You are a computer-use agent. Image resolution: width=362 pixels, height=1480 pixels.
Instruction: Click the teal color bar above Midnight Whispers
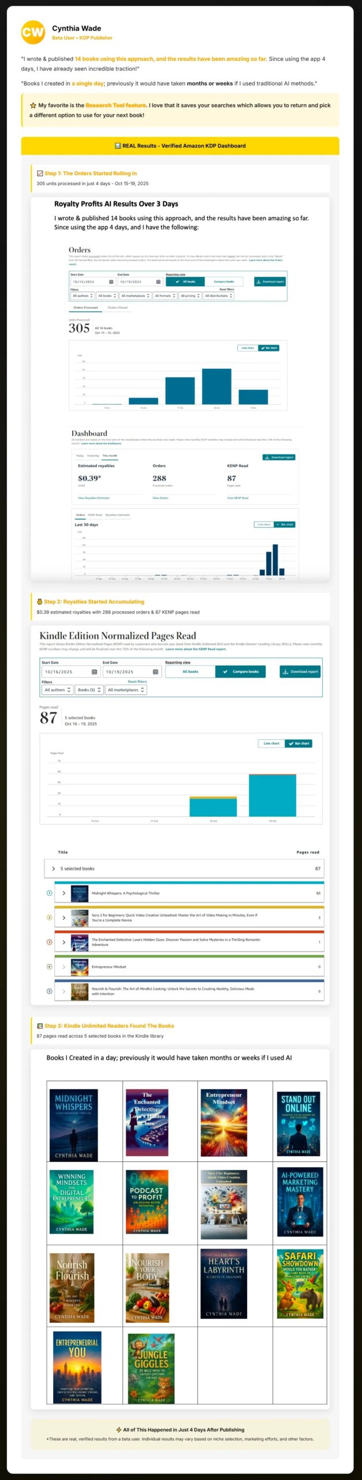(x=189, y=883)
